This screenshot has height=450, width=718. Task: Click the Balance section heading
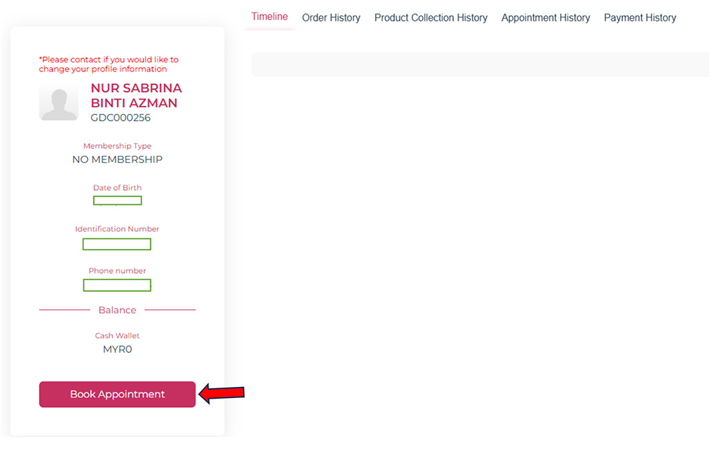117,310
